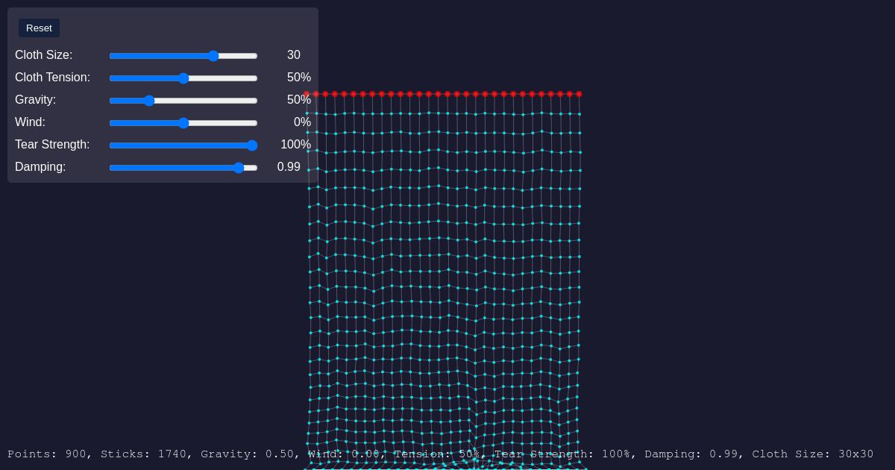
Task: Click the Wind slider handle
Action: click(183, 123)
